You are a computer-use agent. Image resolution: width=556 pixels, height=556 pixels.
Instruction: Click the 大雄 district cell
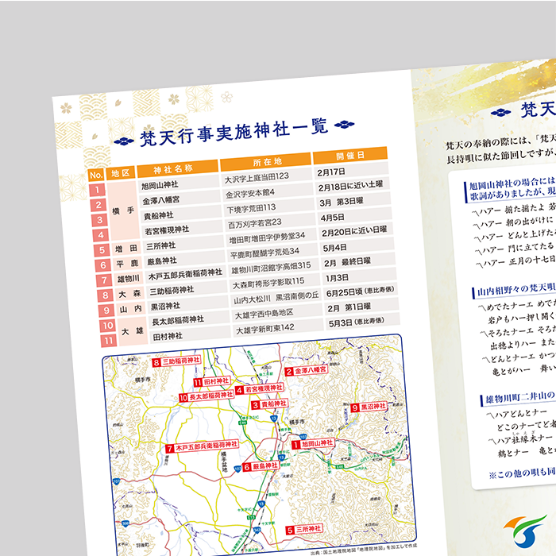[133, 331]
